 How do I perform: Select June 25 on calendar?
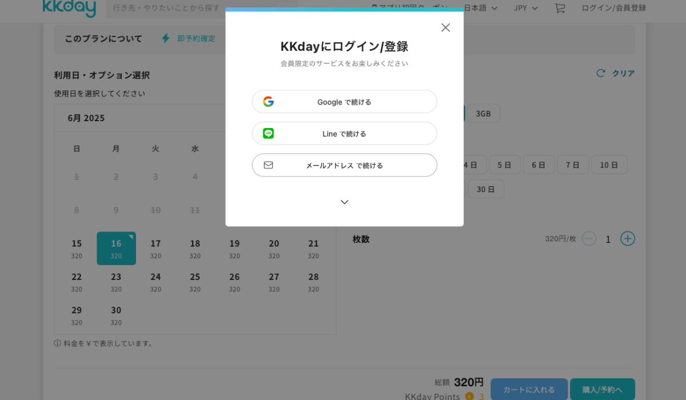[x=195, y=282]
